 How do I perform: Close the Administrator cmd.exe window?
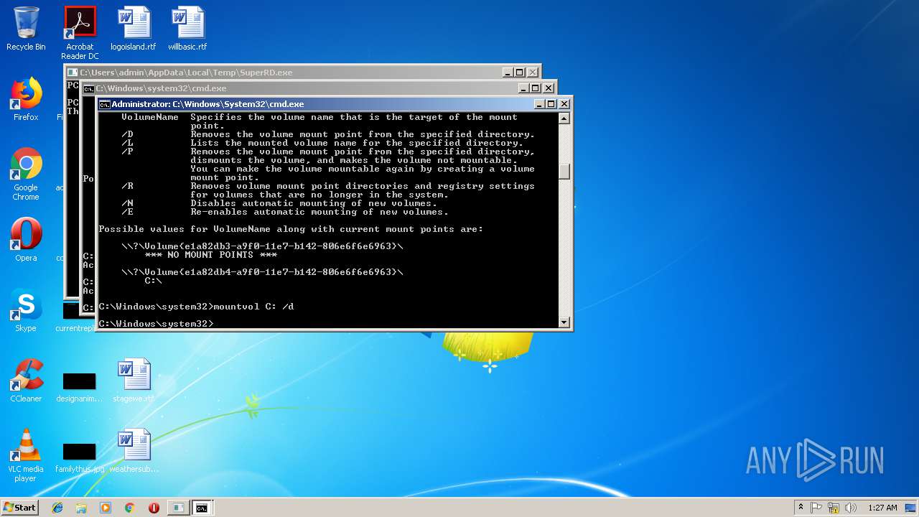(564, 104)
